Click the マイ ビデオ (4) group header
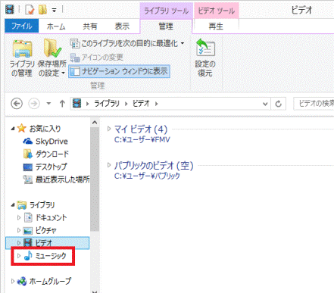The width and height of the screenshot is (334, 293). pos(141,129)
